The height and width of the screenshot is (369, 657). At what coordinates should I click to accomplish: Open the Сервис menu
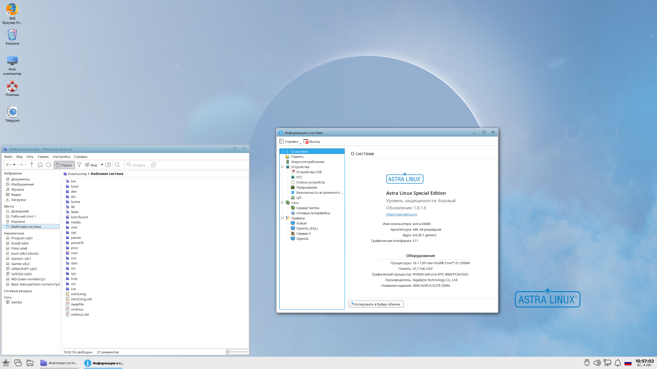43,157
